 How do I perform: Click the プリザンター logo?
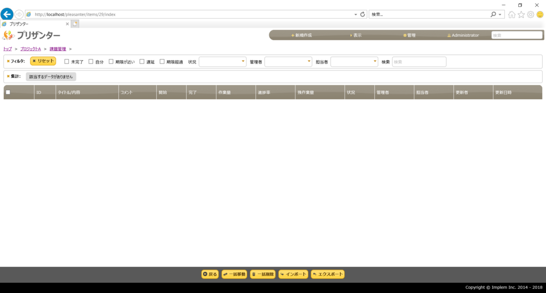tap(31, 35)
